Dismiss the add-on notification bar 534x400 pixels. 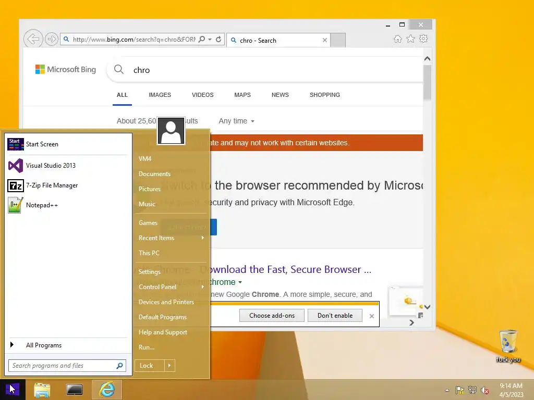371,316
